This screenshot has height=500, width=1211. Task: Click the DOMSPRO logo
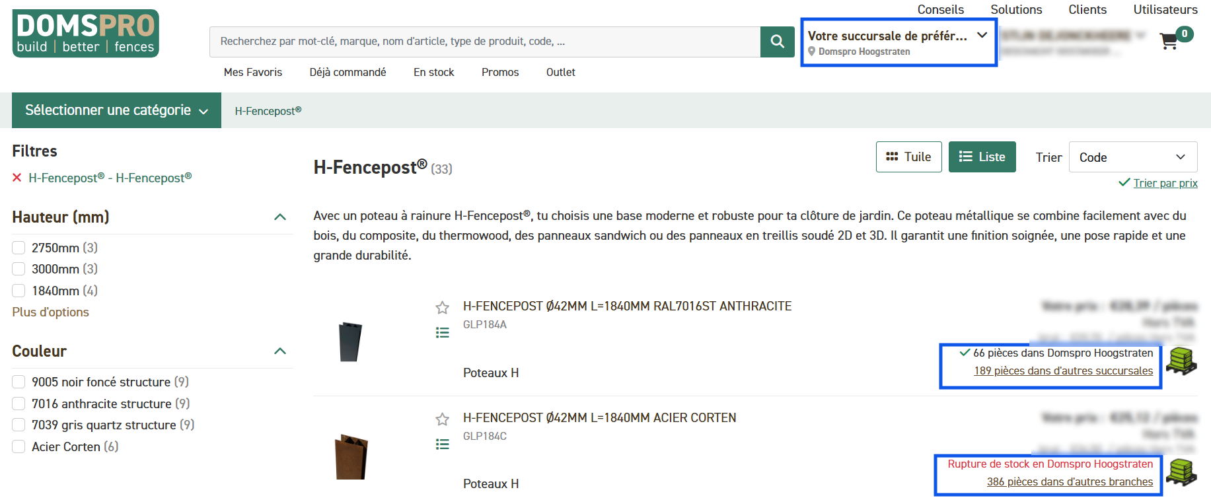tap(85, 33)
